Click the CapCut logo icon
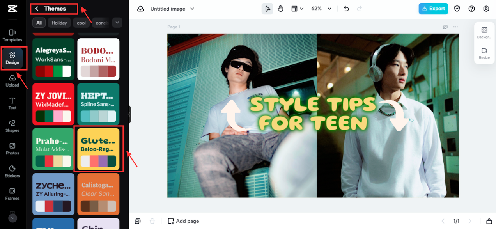Viewport: 496px width, 229px height. coord(12,9)
